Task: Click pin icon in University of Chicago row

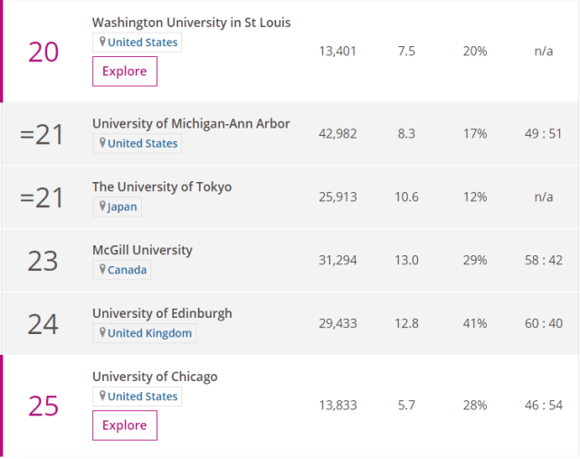Action: 102,397
